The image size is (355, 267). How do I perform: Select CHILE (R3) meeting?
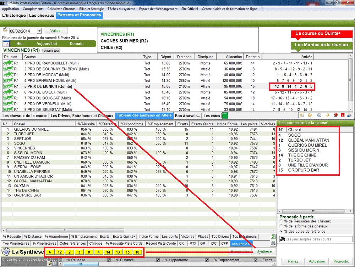pyautogui.click(x=111, y=47)
